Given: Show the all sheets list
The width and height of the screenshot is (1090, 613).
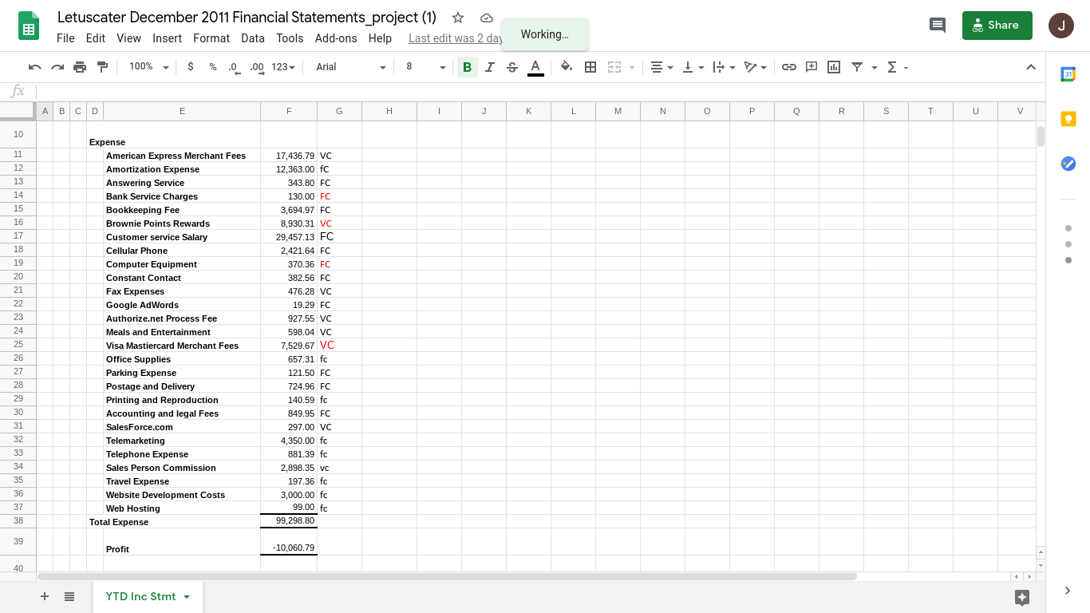Looking at the screenshot, I should pyautogui.click(x=69, y=596).
